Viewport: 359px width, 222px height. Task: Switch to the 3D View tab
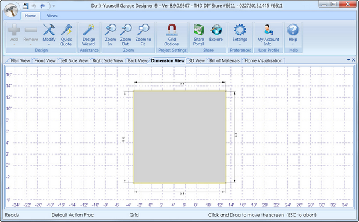197,60
